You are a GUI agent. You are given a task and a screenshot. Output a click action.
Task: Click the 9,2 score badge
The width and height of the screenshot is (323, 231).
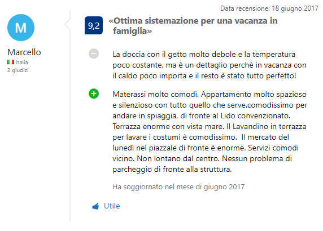point(94,25)
